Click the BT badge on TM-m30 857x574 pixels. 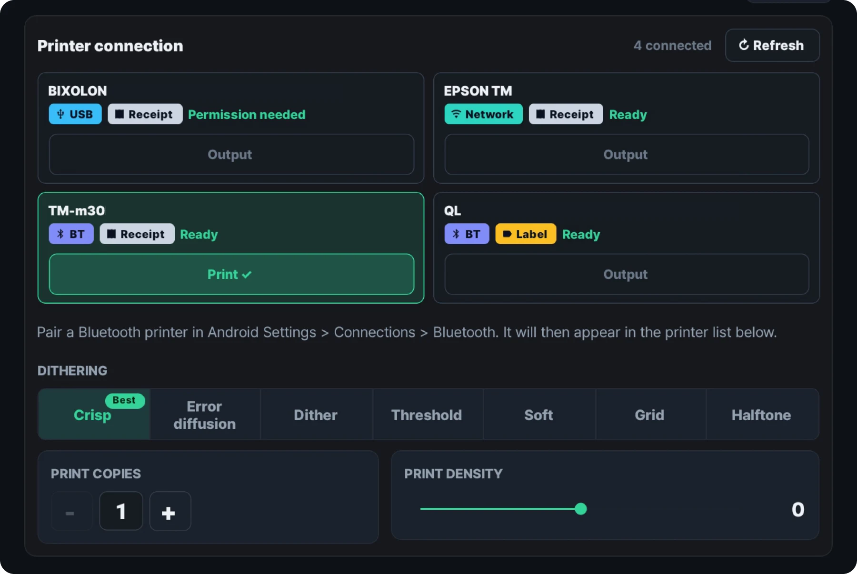click(x=71, y=234)
